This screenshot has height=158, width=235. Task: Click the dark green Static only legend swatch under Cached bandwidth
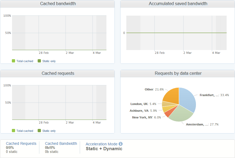click(39, 61)
